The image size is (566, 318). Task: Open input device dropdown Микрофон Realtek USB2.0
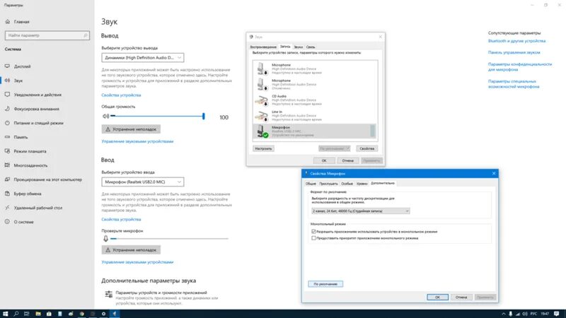point(143,182)
